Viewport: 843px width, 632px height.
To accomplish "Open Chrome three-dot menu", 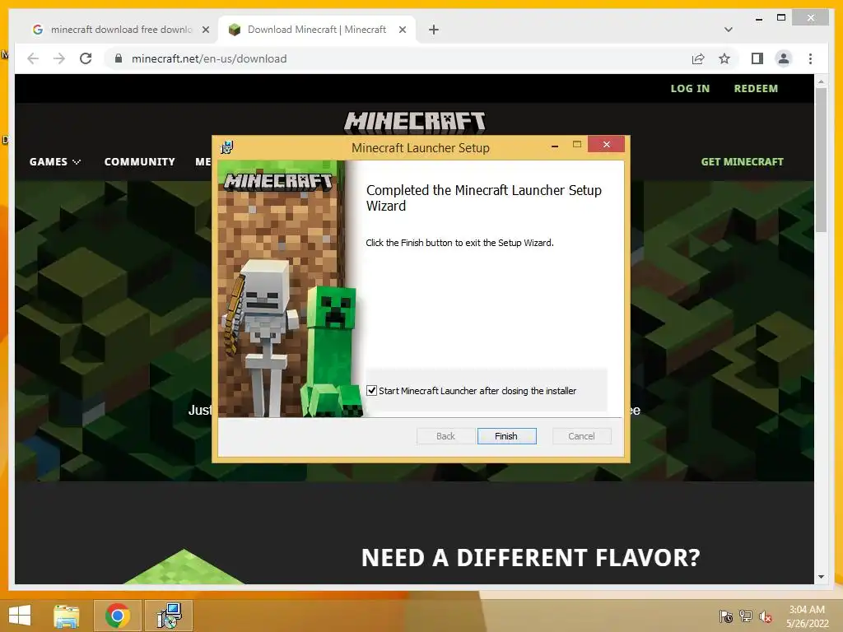I will tap(810, 58).
